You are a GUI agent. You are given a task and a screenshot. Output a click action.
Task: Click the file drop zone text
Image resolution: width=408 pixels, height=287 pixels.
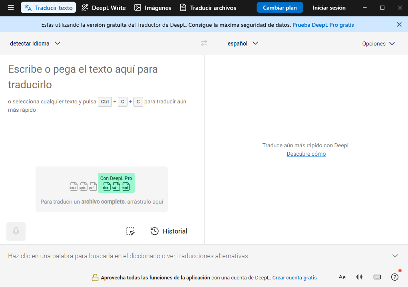coord(102,202)
